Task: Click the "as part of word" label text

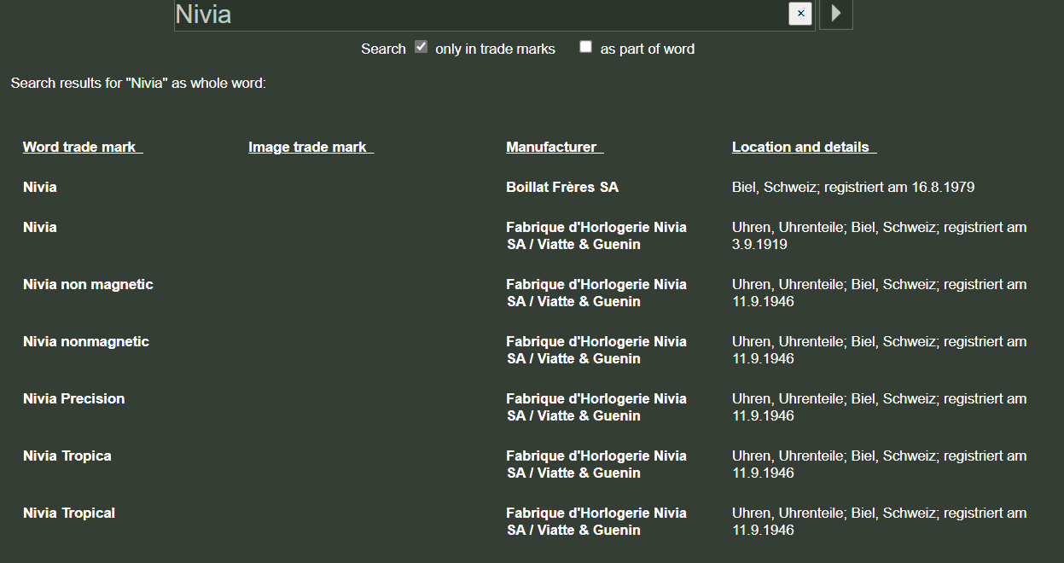Action: [648, 49]
